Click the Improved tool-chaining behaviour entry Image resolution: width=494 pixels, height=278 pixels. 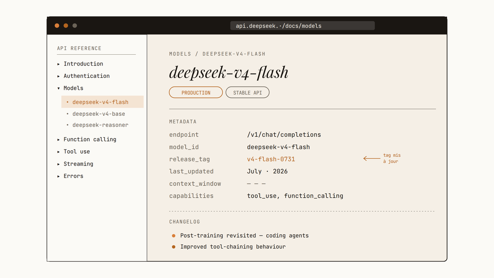(x=233, y=247)
